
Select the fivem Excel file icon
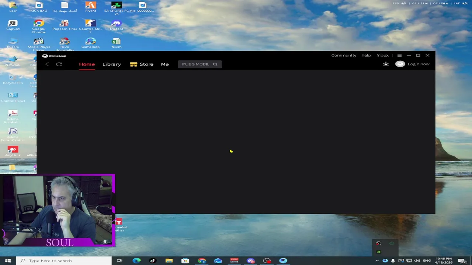pos(117,43)
